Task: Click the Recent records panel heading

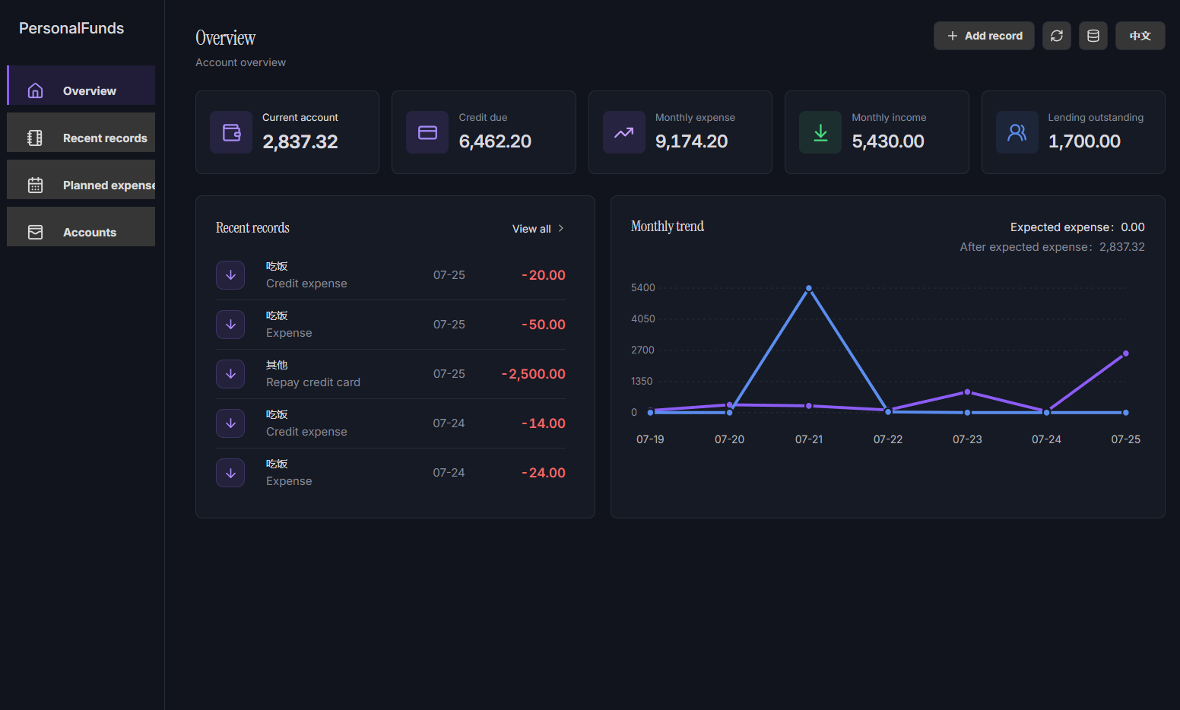Action: [252, 228]
